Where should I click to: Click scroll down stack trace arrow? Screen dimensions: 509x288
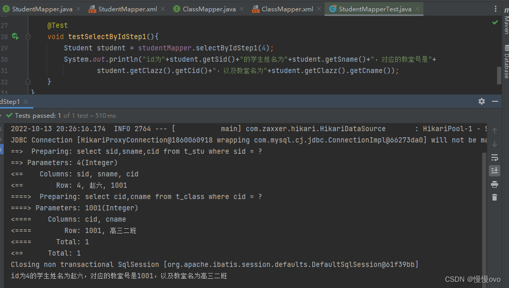tap(495, 144)
